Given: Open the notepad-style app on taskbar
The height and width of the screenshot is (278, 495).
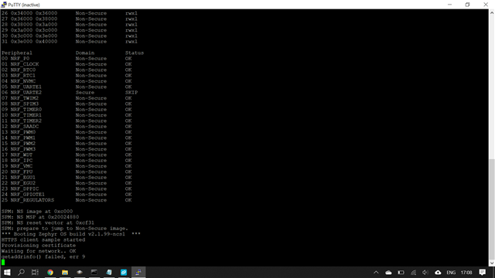Looking at the screenshot, I should click(109, 273).
